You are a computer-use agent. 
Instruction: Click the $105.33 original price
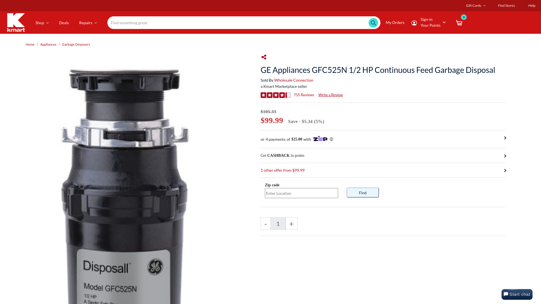tap(268, 112)
